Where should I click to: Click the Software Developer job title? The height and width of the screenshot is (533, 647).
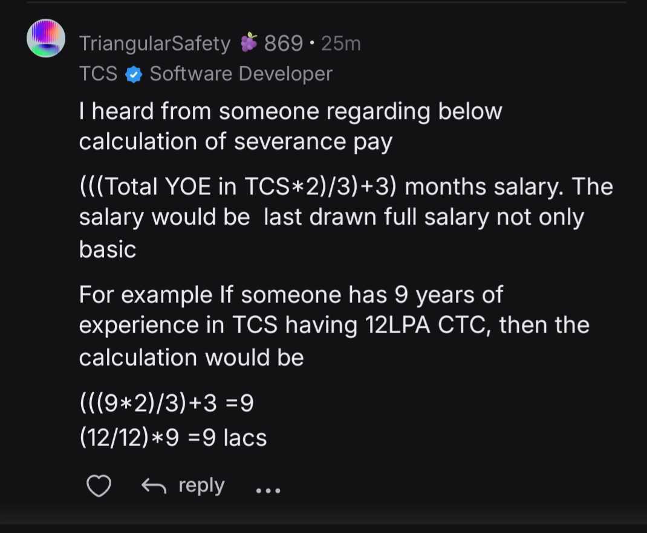point(241,74)
